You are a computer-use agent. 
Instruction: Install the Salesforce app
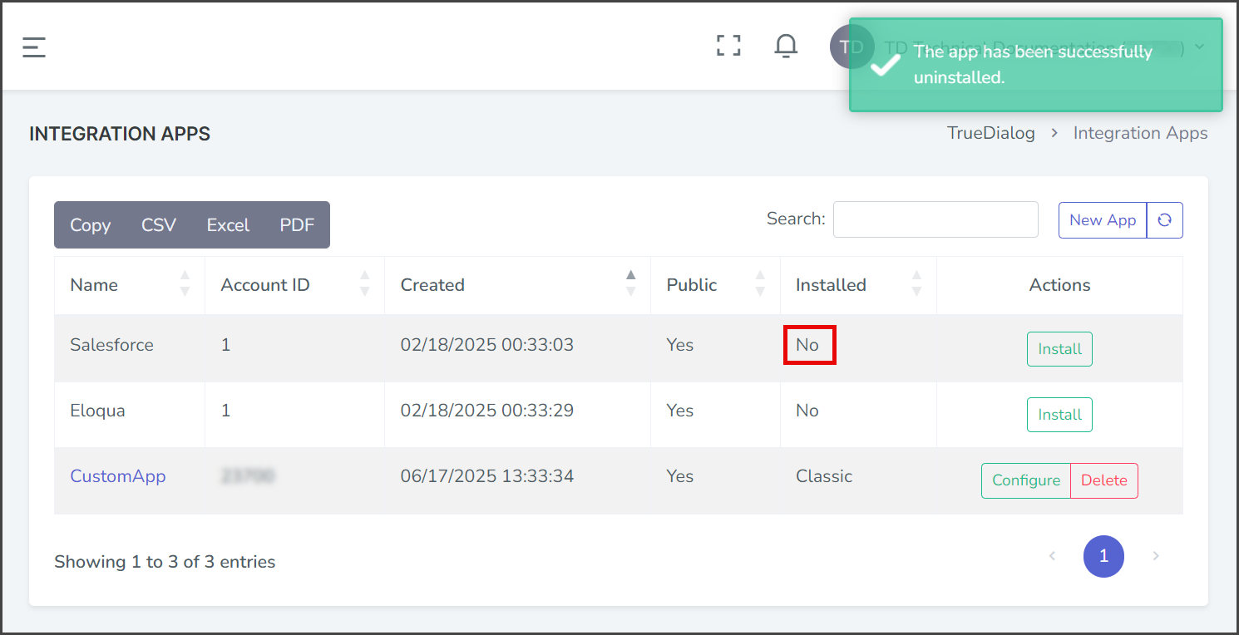[x=1059, y=349]
